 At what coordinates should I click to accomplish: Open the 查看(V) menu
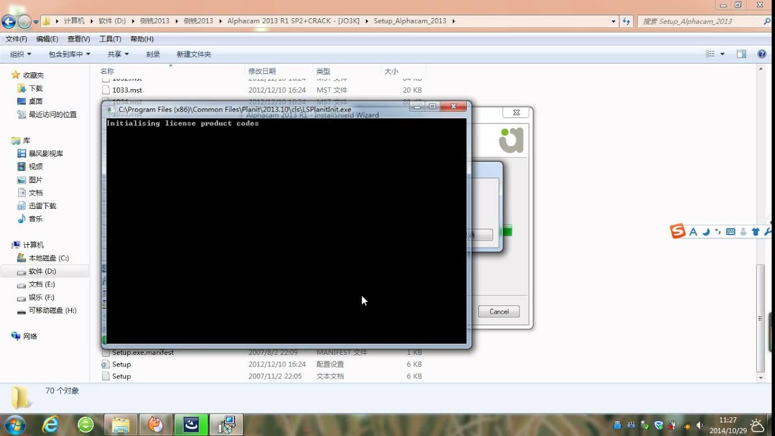coord(79,39)
